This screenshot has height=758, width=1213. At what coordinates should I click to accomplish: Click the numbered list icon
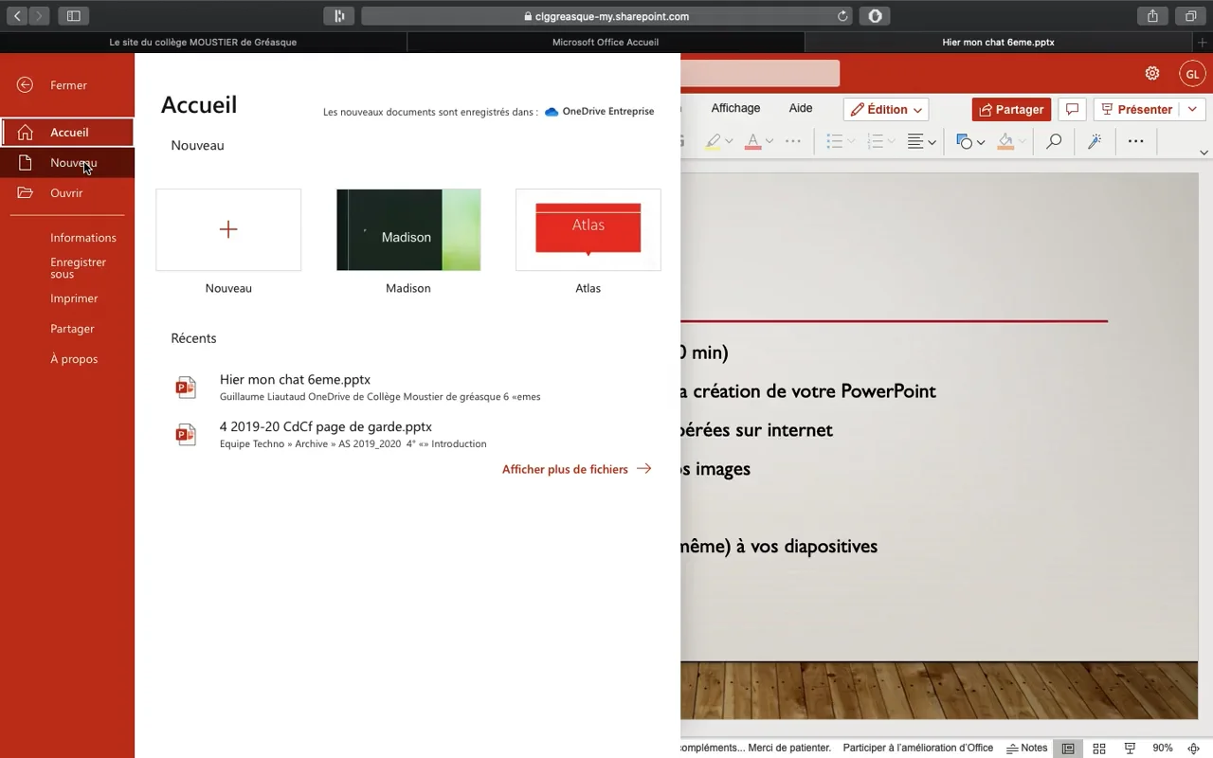click(x=876, y=142)
